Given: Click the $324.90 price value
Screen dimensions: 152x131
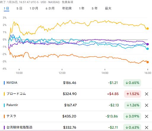Looking at the screenshot, I should 70,94.
